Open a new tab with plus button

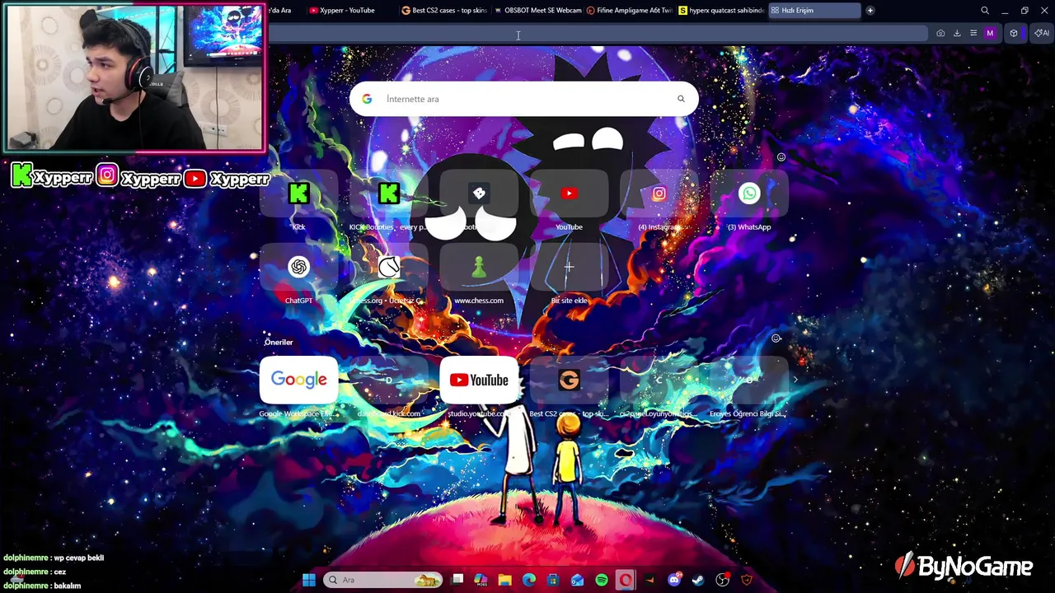pos(870,10)
